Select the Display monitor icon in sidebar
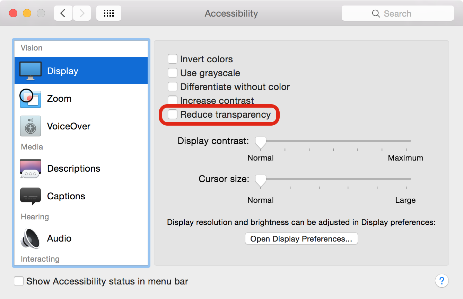This screenshot has height=299, width=463. [x=30, y=71]
